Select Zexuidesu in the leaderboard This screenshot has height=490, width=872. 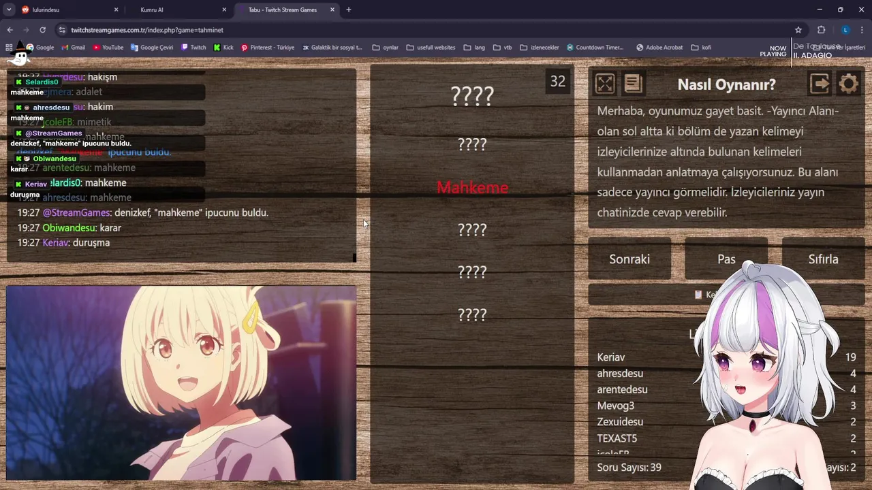(x=620, y=423)
